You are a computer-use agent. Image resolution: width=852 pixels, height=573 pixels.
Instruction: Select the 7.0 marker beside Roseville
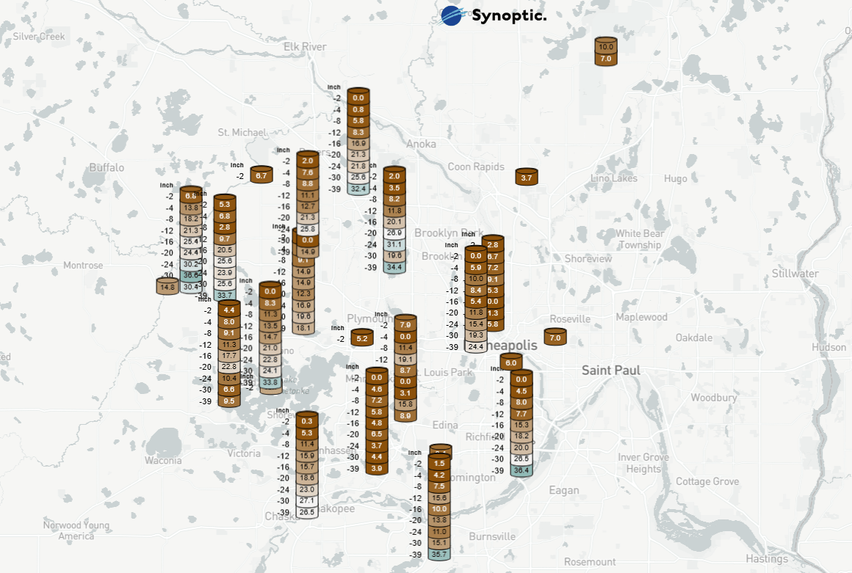(x=555, y=337)
